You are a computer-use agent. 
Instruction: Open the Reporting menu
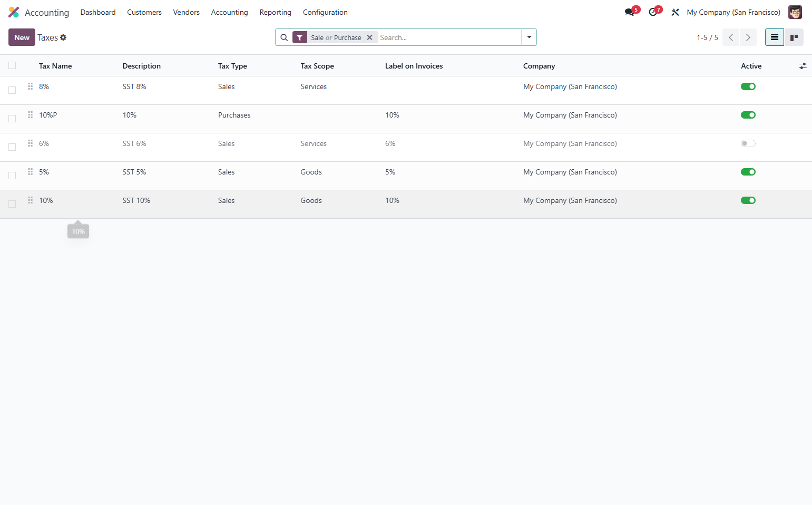[x=276, y=12]
